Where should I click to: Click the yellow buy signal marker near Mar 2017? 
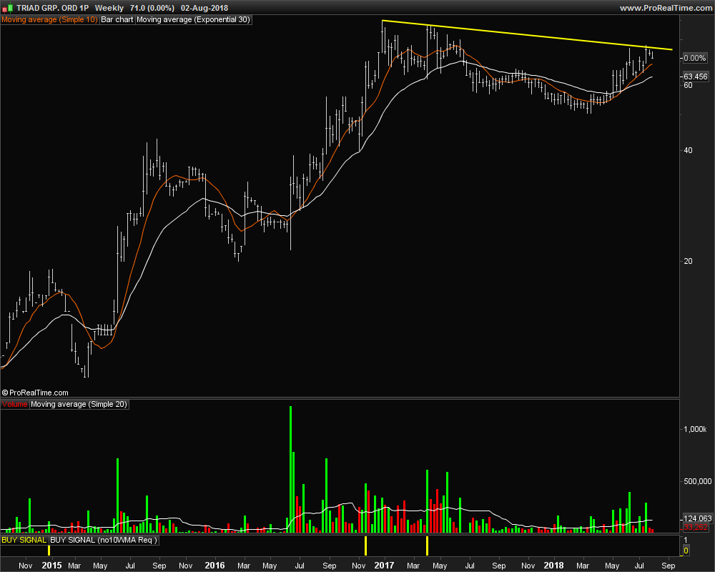click(x=428, y=546)
